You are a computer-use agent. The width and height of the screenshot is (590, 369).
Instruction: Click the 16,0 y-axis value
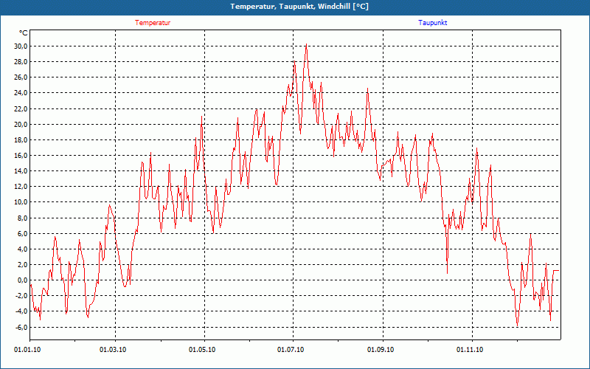pos(21,156)
